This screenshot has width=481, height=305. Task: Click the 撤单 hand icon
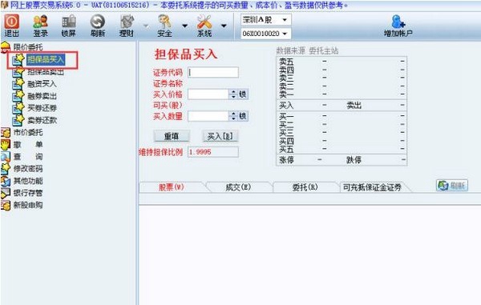pos(6,145)
